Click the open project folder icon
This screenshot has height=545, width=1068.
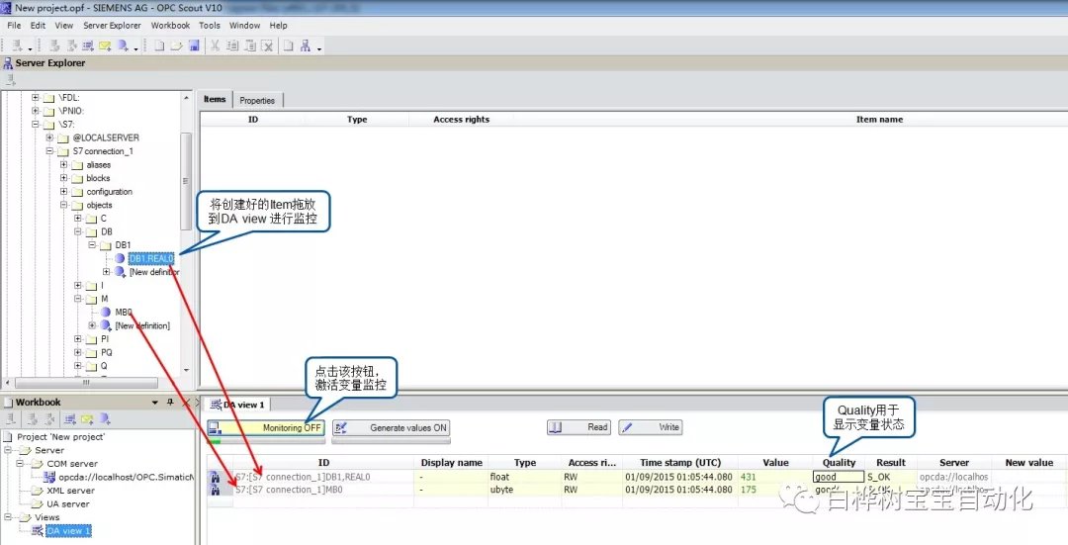(176, 45)
